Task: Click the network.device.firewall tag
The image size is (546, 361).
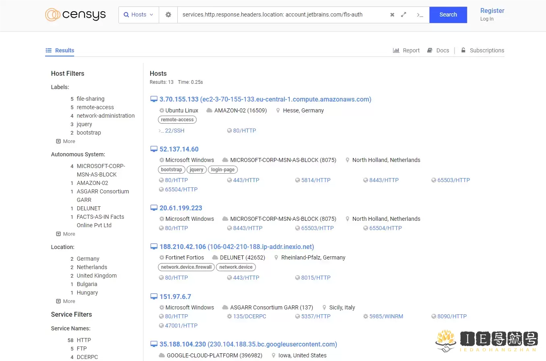Action: (186, 267)
